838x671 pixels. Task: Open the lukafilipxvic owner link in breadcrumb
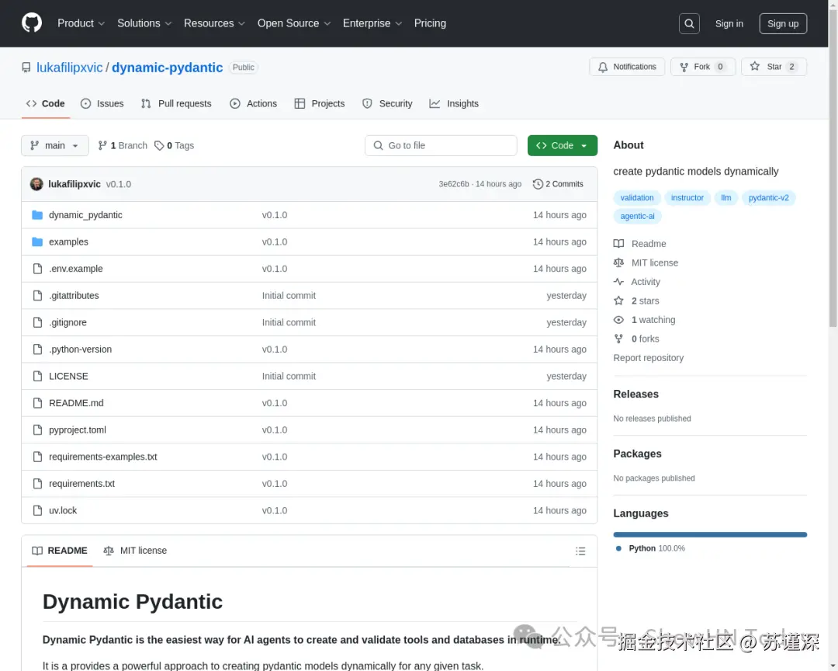click(x=70, y=68)
